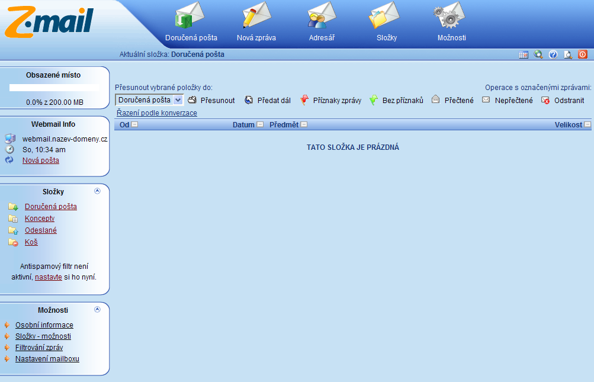Click the blue question mark help icon
Image resolution: width=594 pixels, height=382 pixels.
553,54
